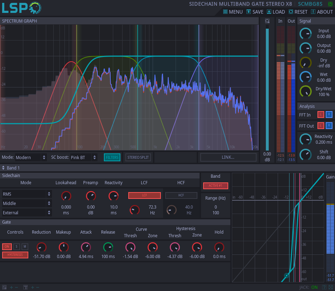The image size is (335, 291).
Task: Click RESET in the top menu
Action: click(298, 12)
